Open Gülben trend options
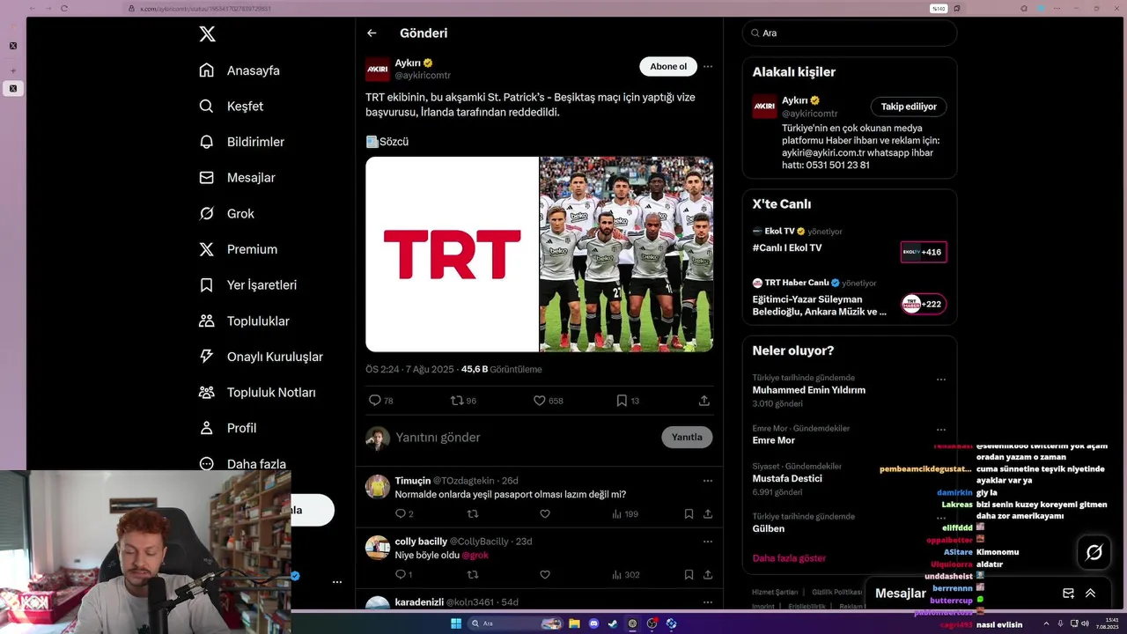 click(941, 518)
